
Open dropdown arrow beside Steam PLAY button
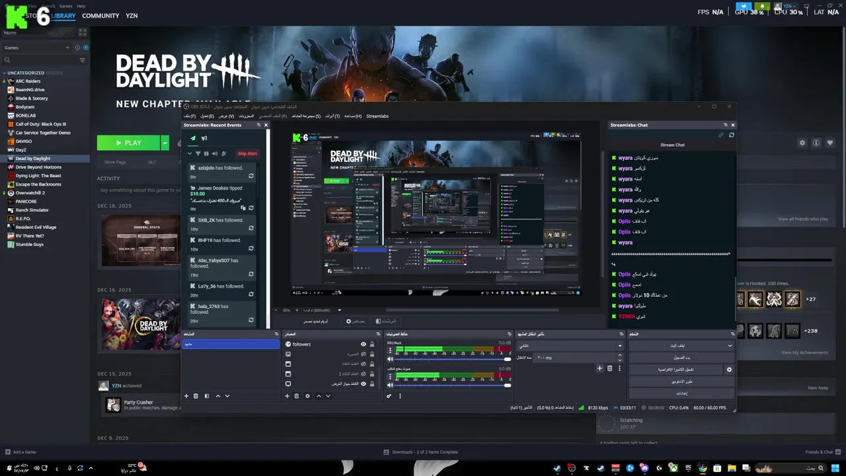(165, 143)
